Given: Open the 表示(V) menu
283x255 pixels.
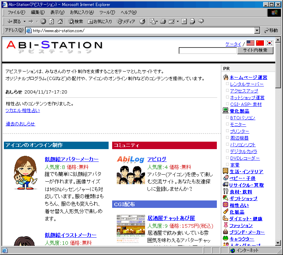Looking at the screenshot, I should [x=57, y=12].
